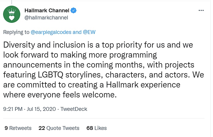This screenshot has width=213, height=137.
Task: Click the 9:21 PM timestamp
Action: (x=13, y=109)
